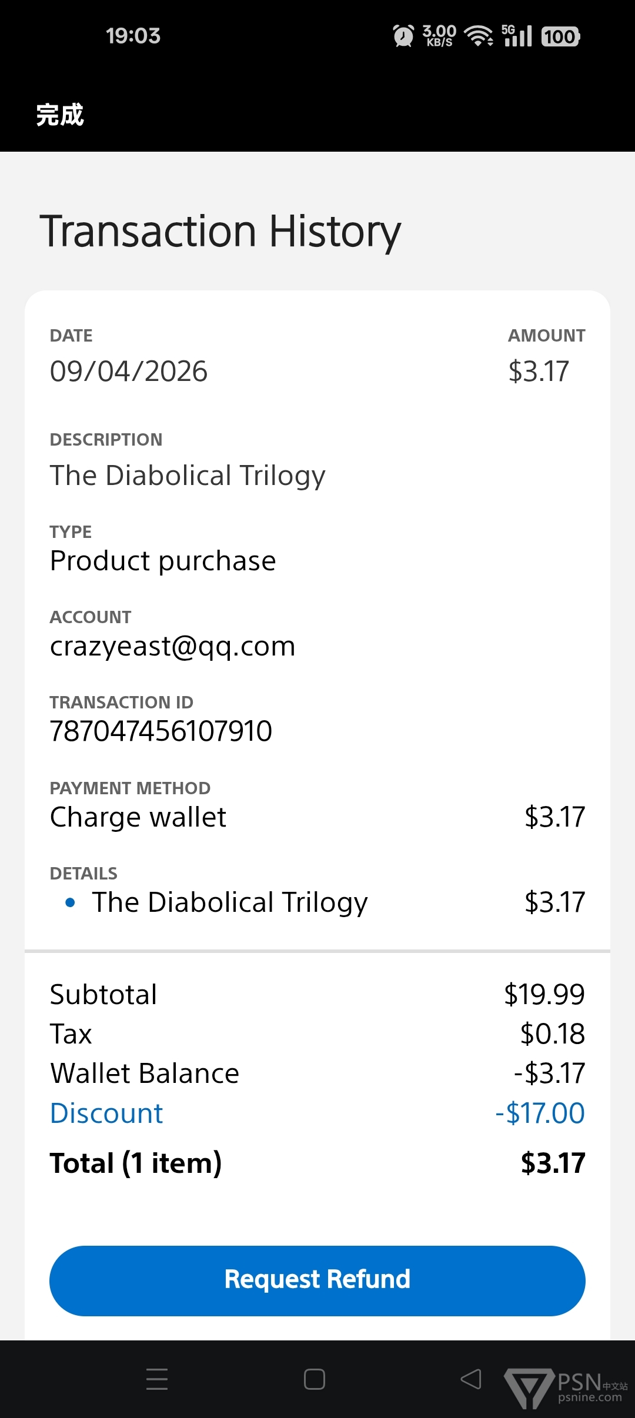Tap The Diabolical Trilogy description text
635x1418 pixels.
click(188, 476)
